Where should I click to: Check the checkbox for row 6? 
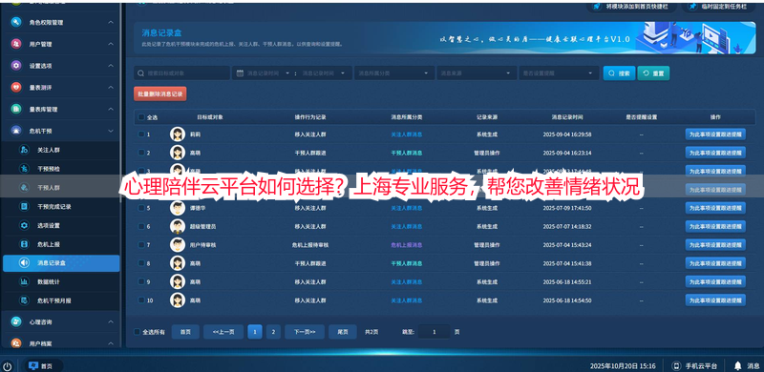click(x=141, y=226)
